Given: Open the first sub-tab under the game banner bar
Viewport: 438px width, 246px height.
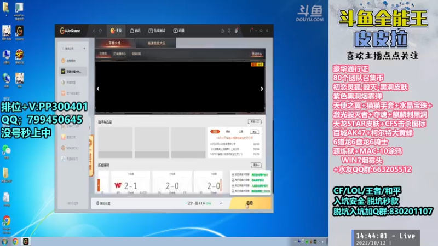Looking at the screenshot, I should pyautogui.click(x=103, y=54).
